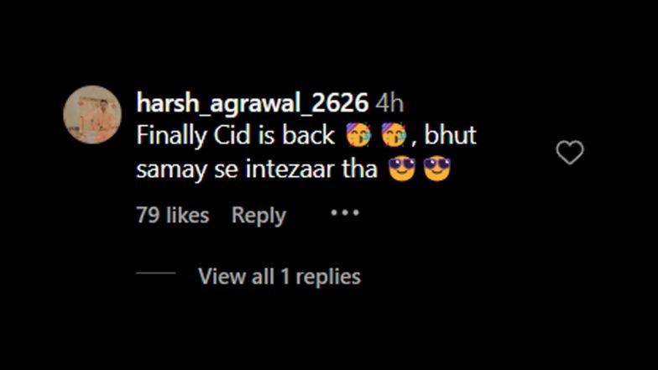Click the 4h timestamp
658x370 pixels.
coord(389,103)
